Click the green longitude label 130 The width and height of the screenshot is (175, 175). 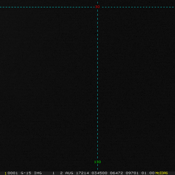(97, 162)
